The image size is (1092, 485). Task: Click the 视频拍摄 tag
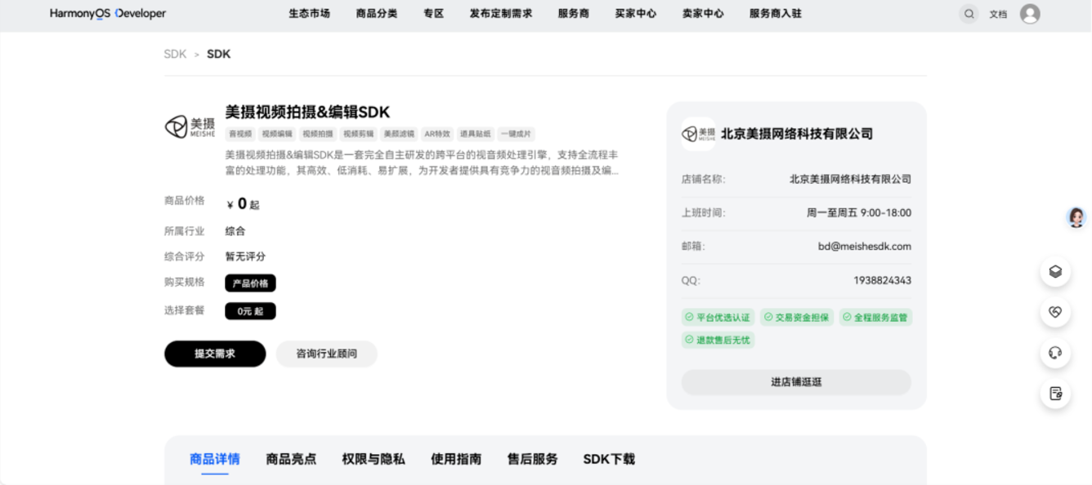point(318,134)
